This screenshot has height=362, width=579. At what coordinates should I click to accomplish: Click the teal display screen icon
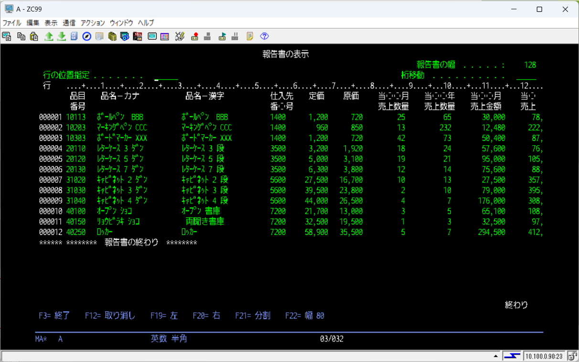point(152,36)
